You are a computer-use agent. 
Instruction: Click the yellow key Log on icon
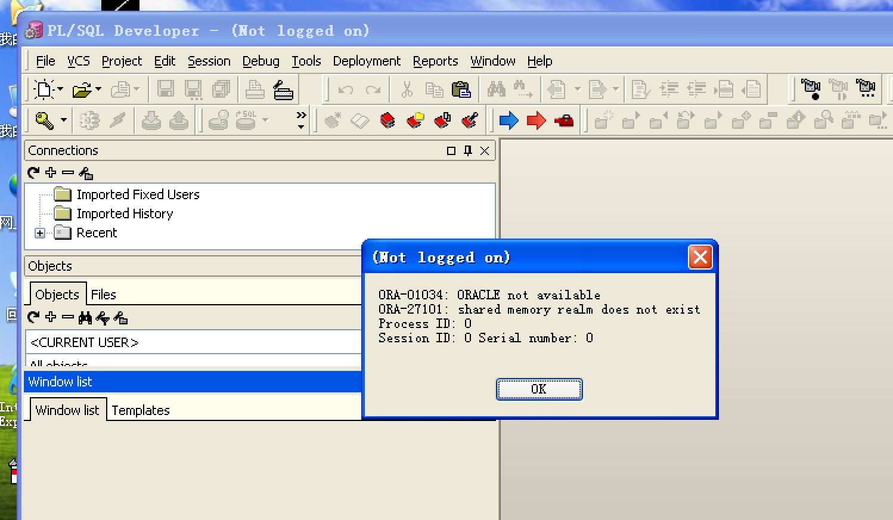45,120
